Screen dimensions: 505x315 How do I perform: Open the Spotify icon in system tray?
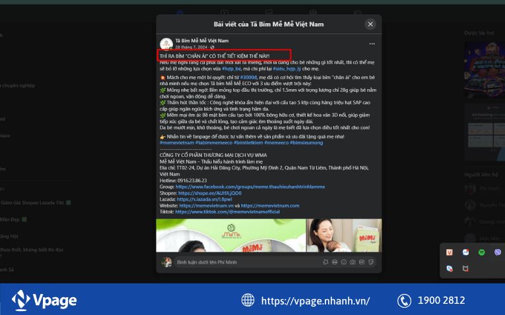pyautogui.click(x=481, y=252)
